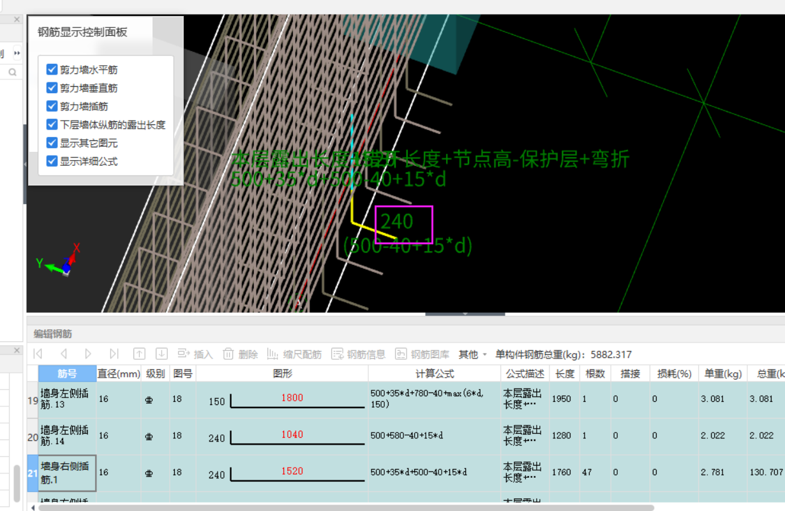Click 编辑钢筋 panel title
Screen dimensions: 785x511
53,334
